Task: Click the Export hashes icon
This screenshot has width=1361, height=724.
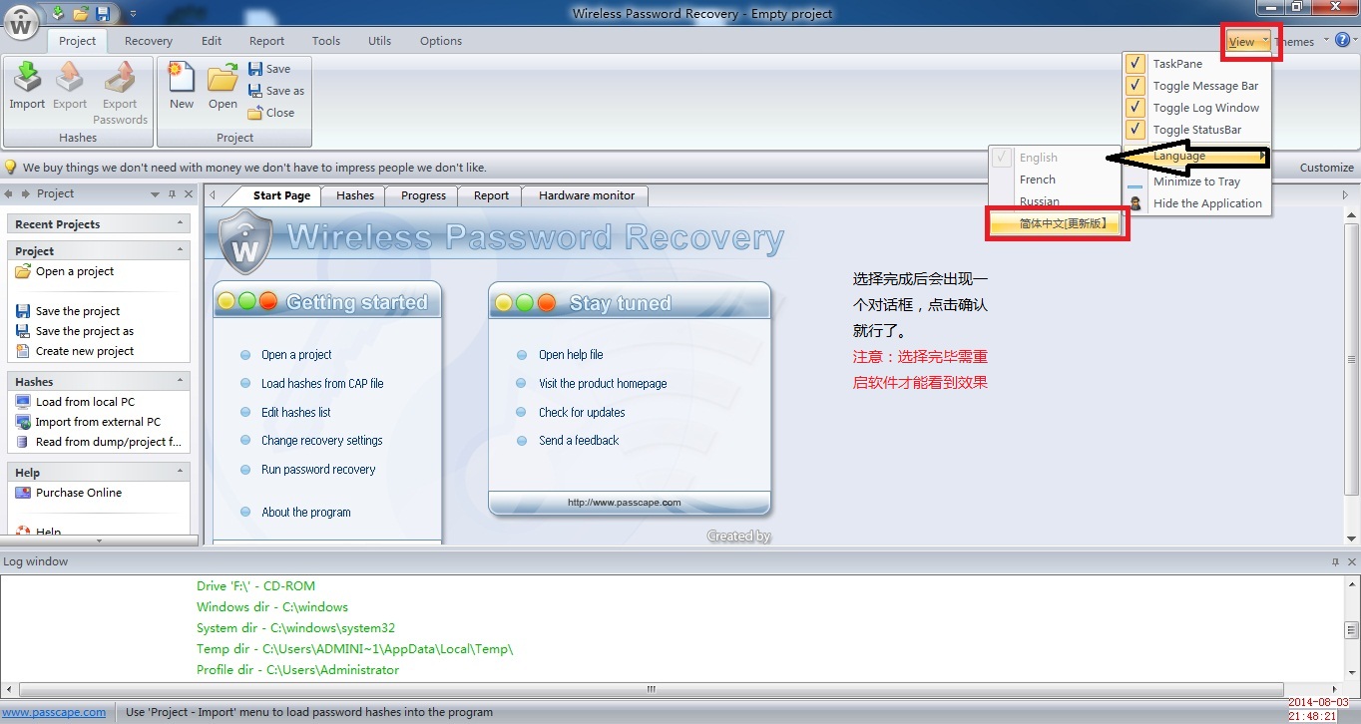Action: (70, 86)
